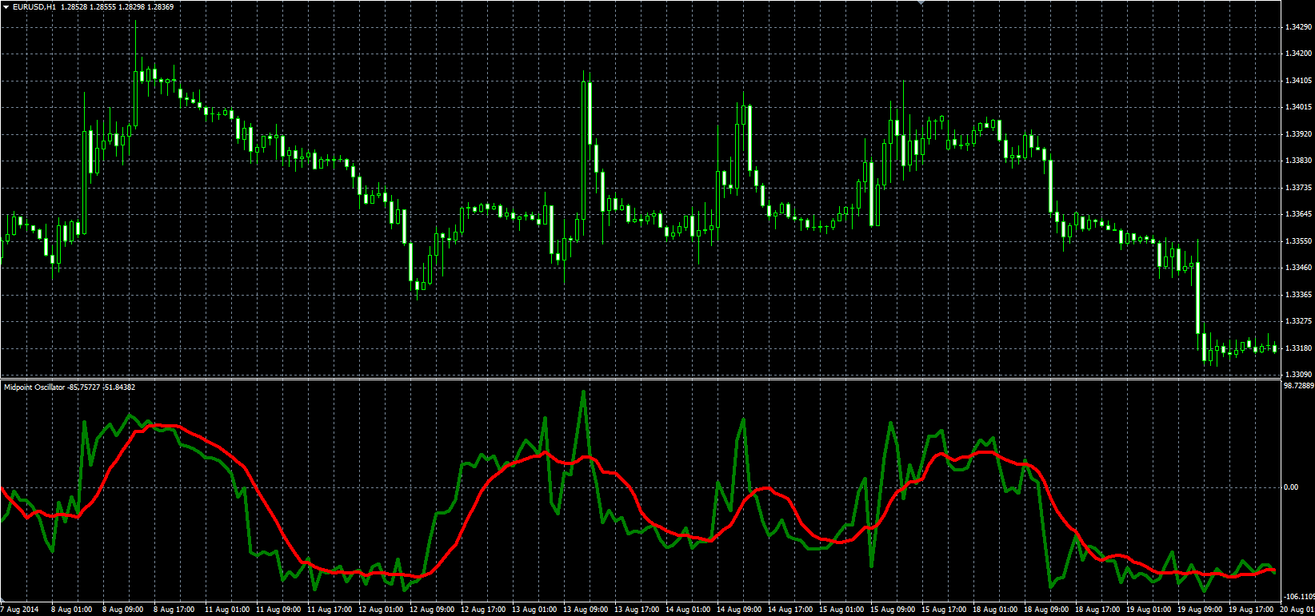The width and height of the screenshot is (1315, 616).
Task: Click the 1.34105 price axis label
Action: pyautogui.click(x=1298, y=81)
